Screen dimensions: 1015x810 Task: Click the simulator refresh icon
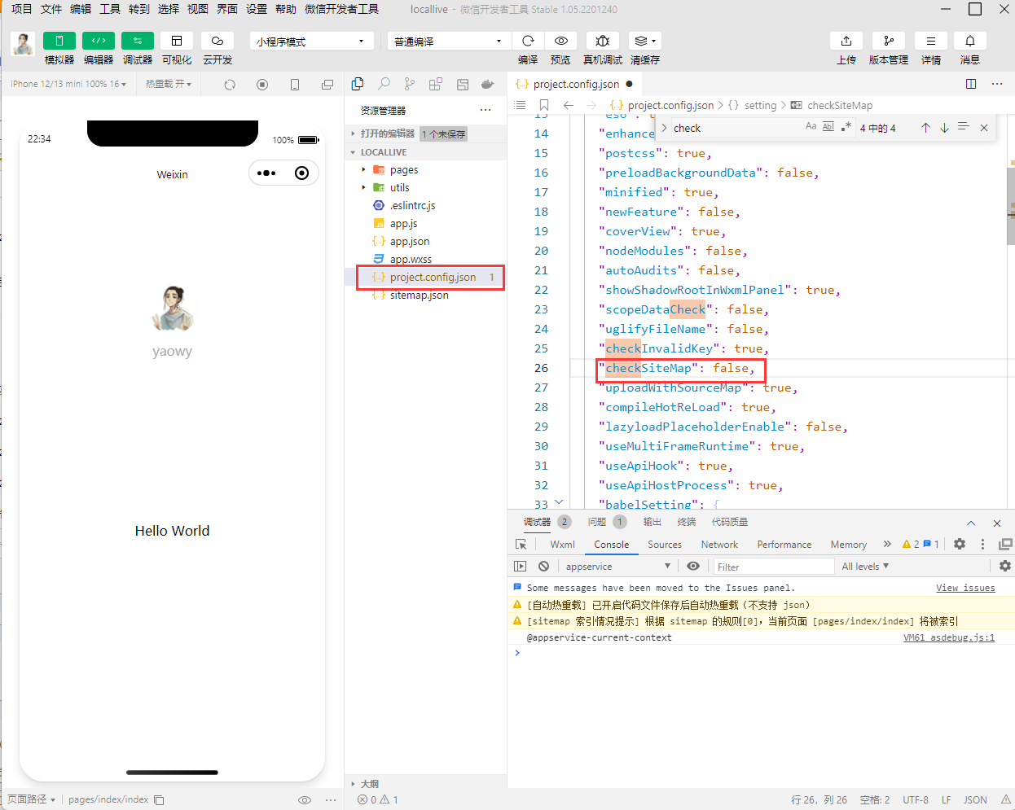point(230,85)
